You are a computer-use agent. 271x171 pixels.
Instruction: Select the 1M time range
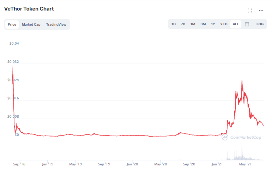193,24
